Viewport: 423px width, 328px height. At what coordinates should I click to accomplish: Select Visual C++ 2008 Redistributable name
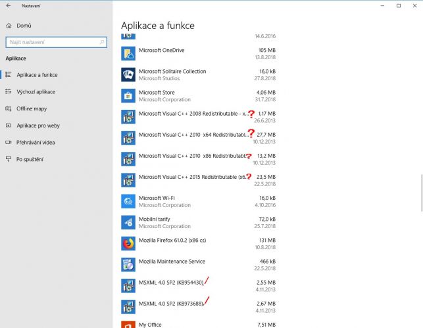193,114
